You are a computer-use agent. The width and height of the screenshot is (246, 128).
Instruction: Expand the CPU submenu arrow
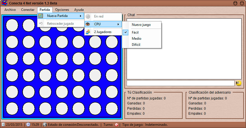[x=118, y=24]
